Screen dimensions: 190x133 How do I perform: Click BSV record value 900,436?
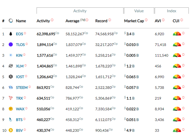[102, 130]
